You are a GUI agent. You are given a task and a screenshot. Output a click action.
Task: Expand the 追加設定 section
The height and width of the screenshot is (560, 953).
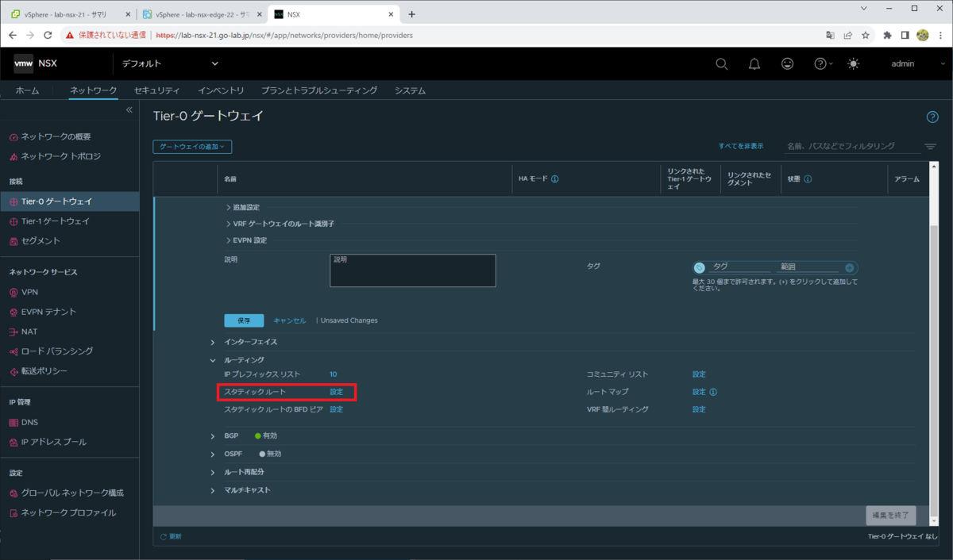(244, 207)
